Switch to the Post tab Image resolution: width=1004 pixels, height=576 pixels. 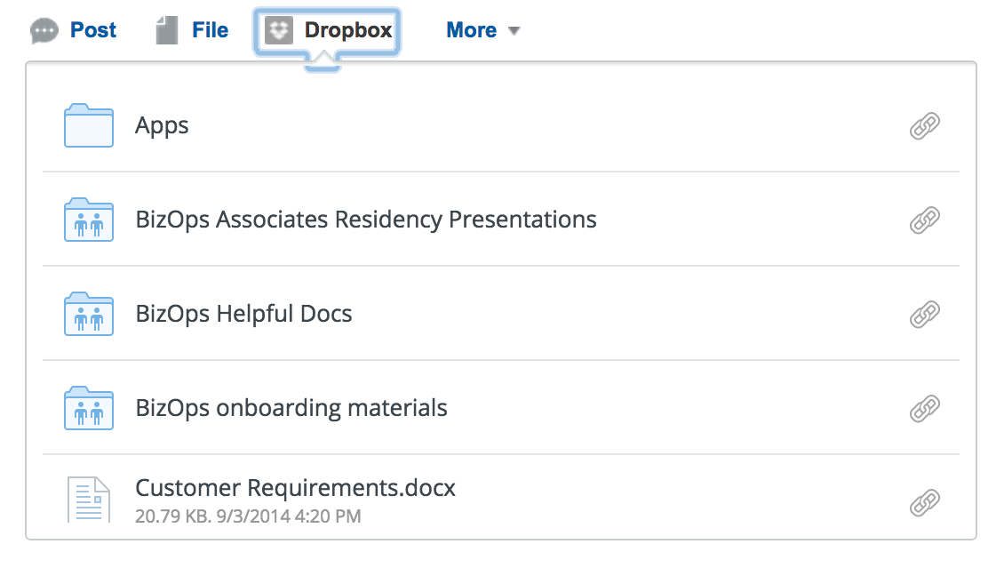[93, 30]
